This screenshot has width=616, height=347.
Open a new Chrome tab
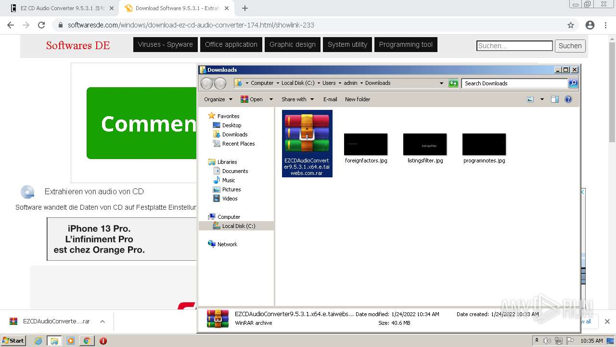(x=245, y=8)
